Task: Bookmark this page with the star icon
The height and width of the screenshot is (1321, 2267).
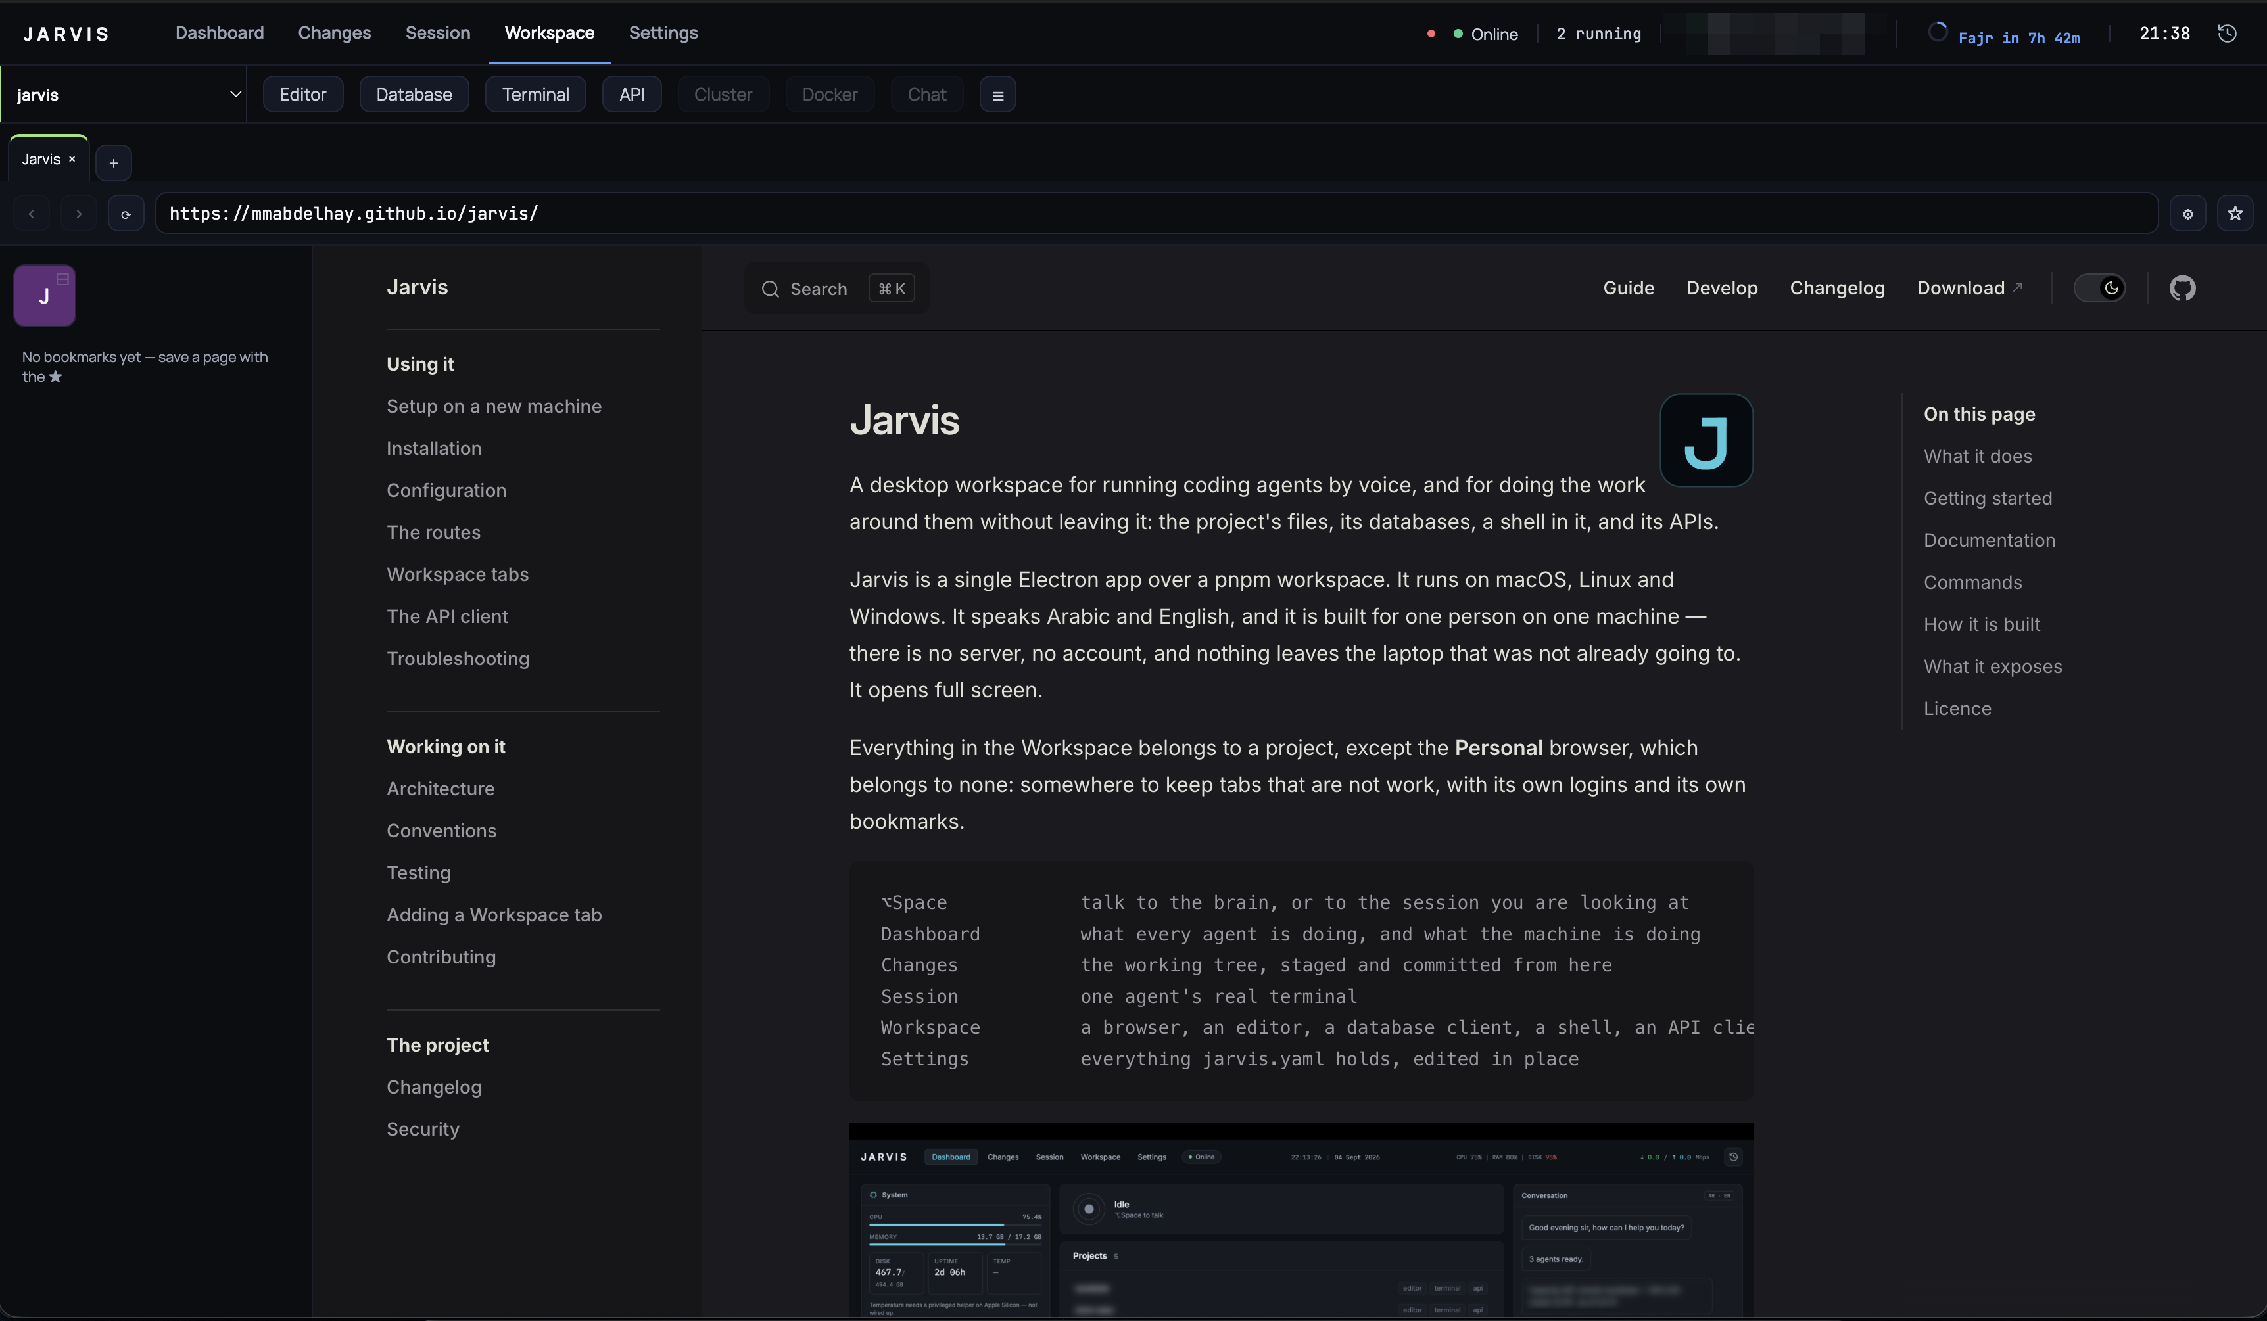Action: (x=2235, y=213)
